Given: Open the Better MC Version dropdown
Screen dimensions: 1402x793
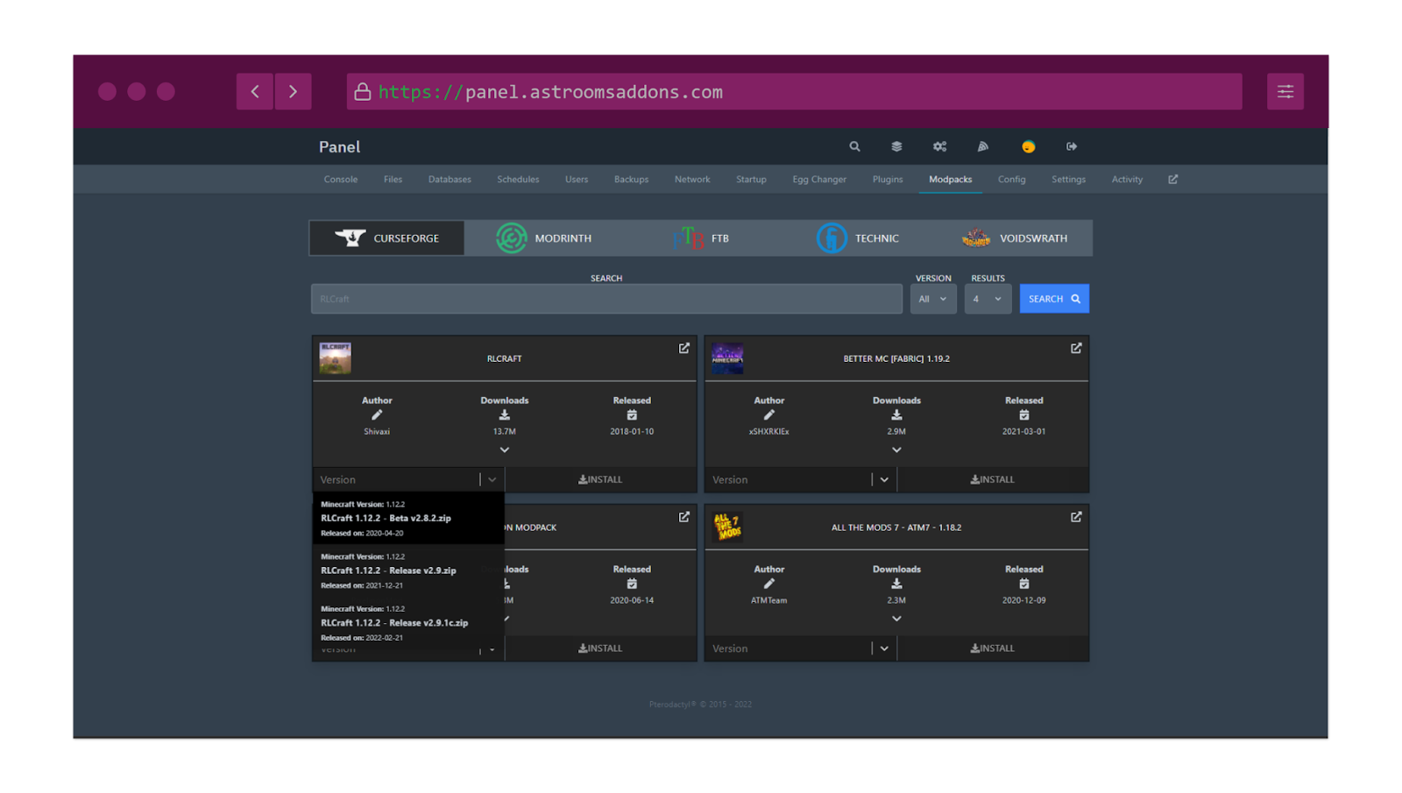Looking at the screenshot, I should point(800,479).
